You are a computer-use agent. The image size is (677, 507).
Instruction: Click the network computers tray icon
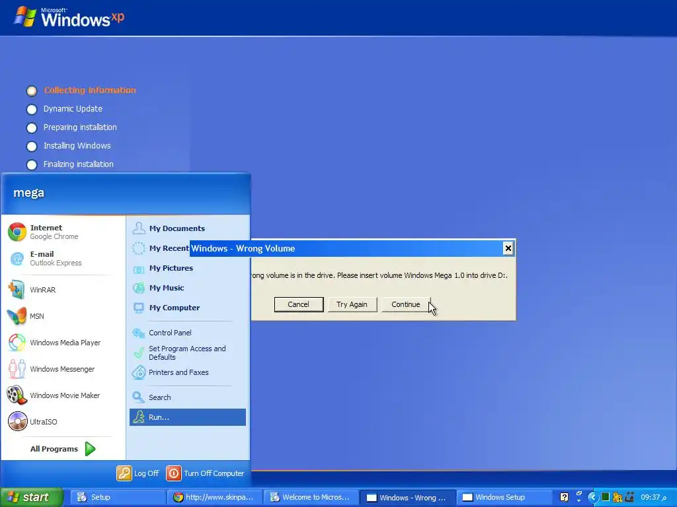(x=629, y=498)
